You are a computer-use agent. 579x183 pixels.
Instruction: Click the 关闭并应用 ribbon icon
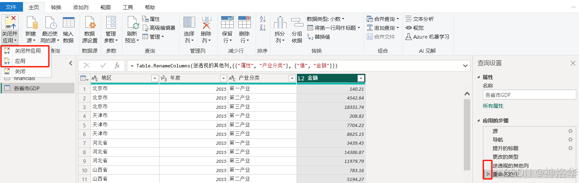tap(10, 23)
